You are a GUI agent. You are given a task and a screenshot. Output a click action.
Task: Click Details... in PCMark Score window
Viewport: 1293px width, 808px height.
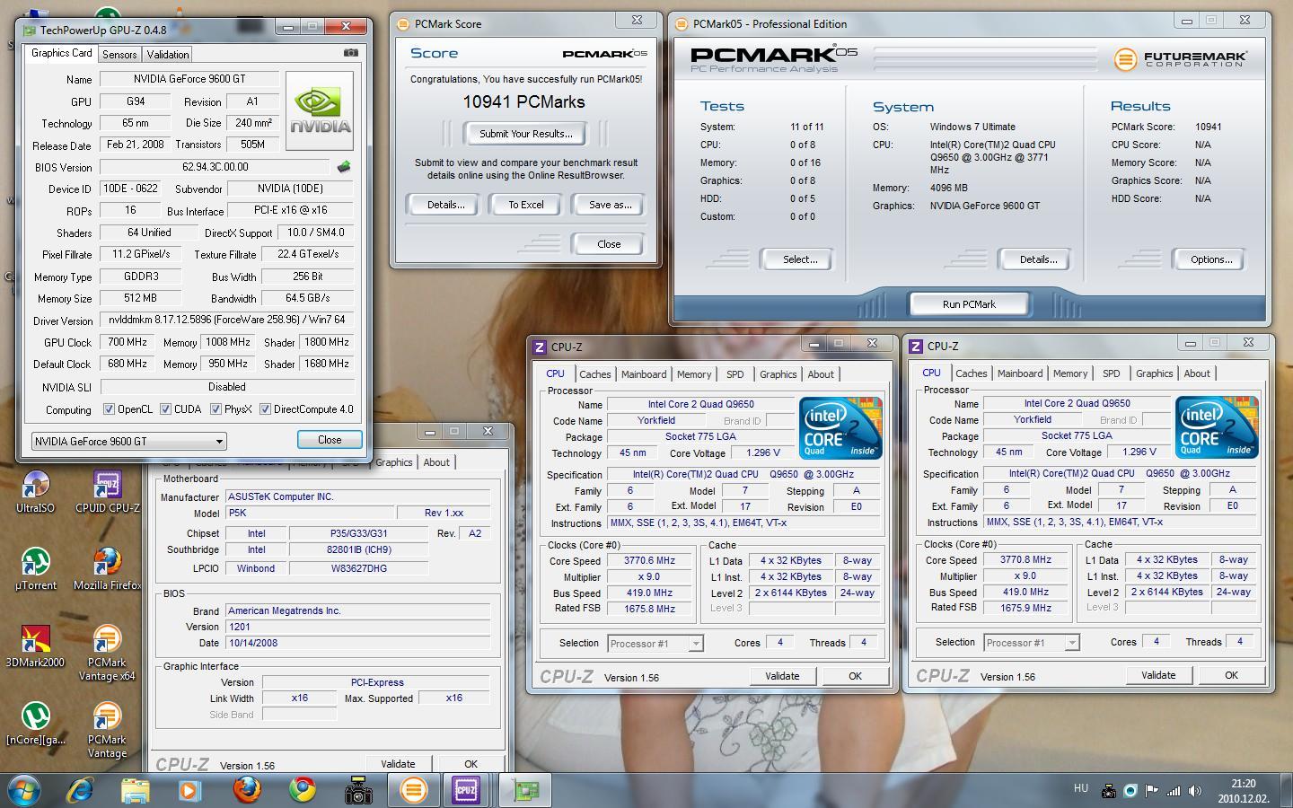(x=445, y=205)
